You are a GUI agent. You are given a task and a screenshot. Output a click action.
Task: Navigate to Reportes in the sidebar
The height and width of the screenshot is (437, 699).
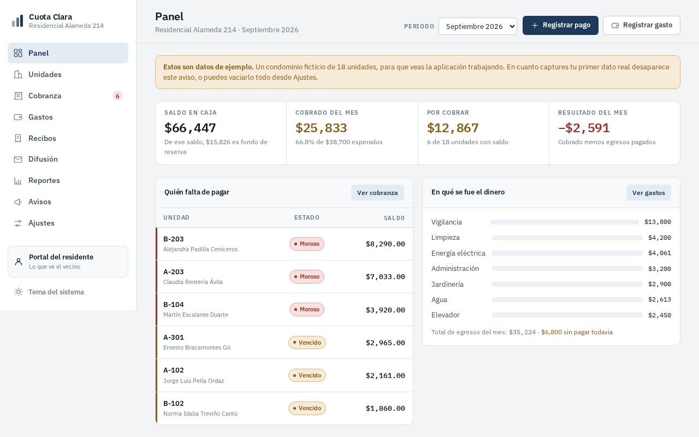tap(68, 180)
